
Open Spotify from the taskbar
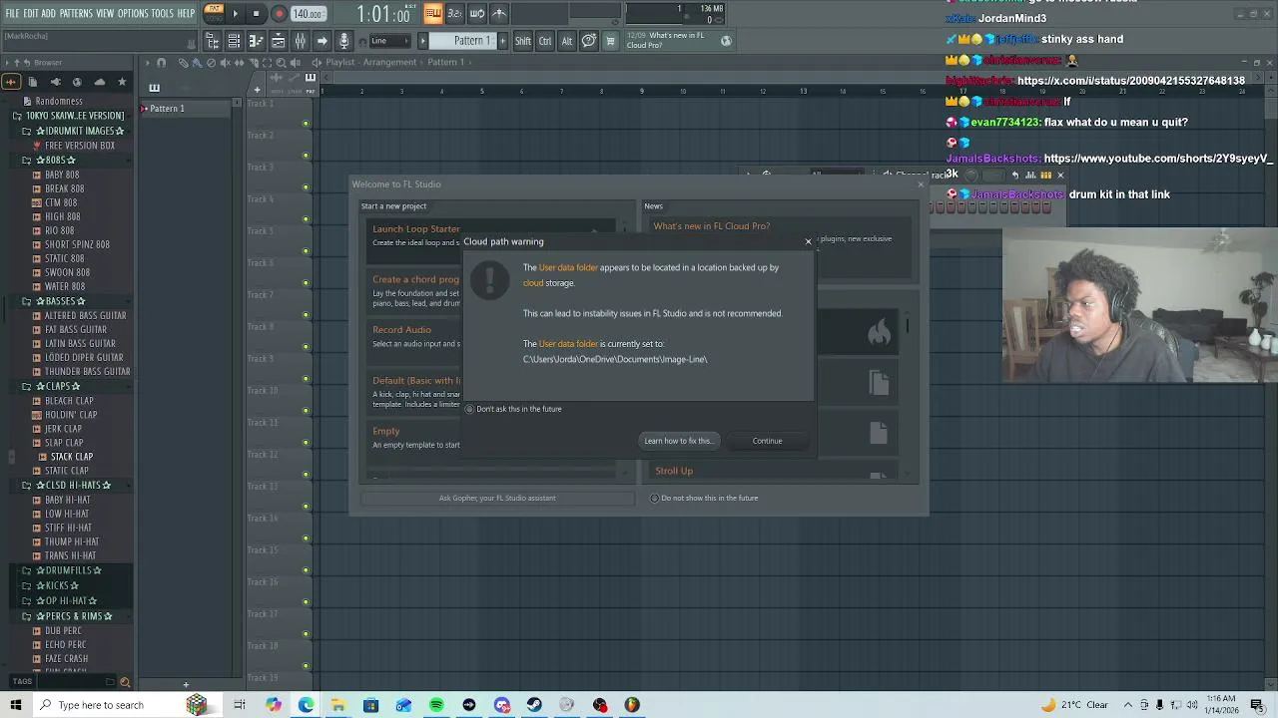pyautogui.click(x=436, y=705)
